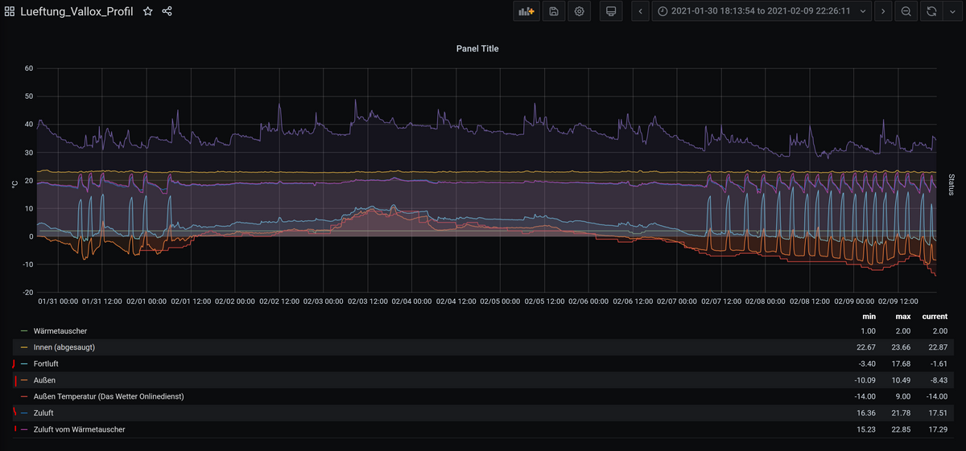
Task: Click Innen max value 23.66
Action: click(x=900, y=347)
